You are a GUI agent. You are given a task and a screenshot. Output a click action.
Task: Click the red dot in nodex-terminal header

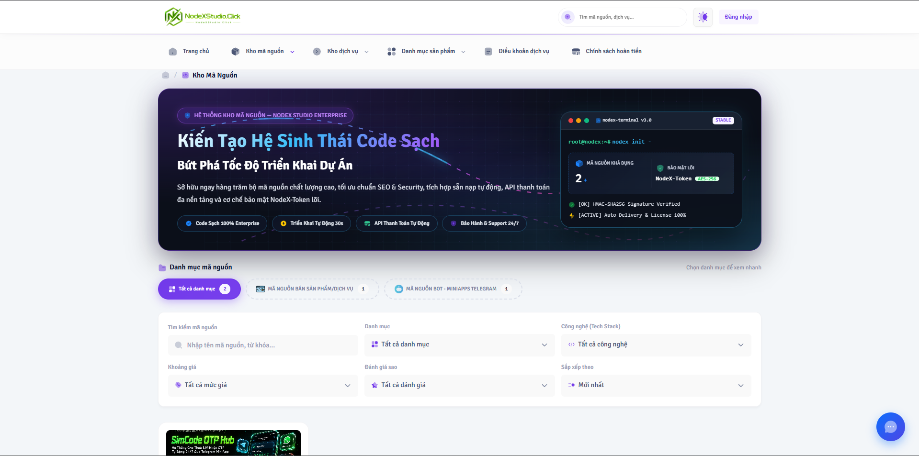pos(571,121)
